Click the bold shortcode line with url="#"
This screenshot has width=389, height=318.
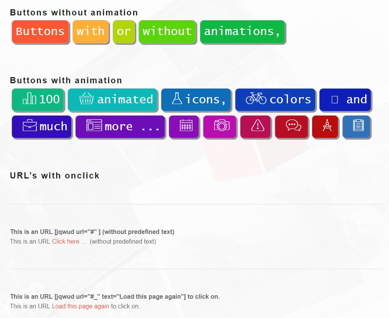[x=92, y=232]
